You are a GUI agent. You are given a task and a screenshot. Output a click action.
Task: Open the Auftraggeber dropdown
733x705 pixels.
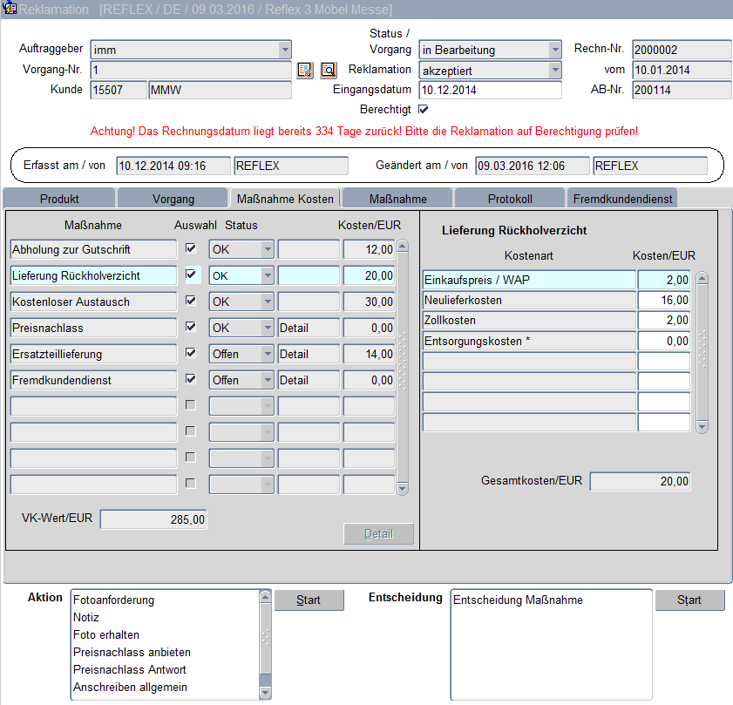tap(284, 51)
